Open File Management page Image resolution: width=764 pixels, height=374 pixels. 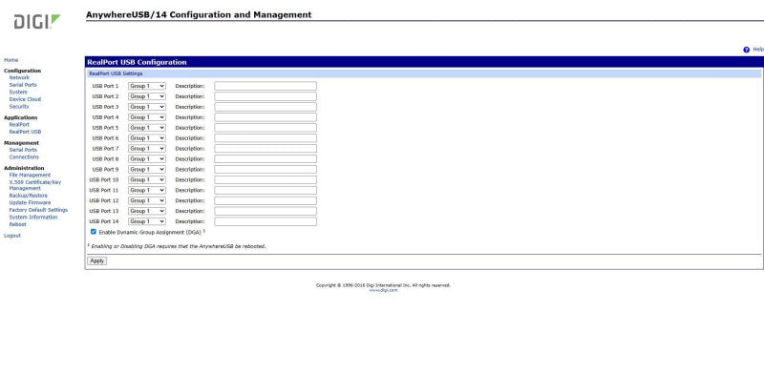(x=30, y=176)
